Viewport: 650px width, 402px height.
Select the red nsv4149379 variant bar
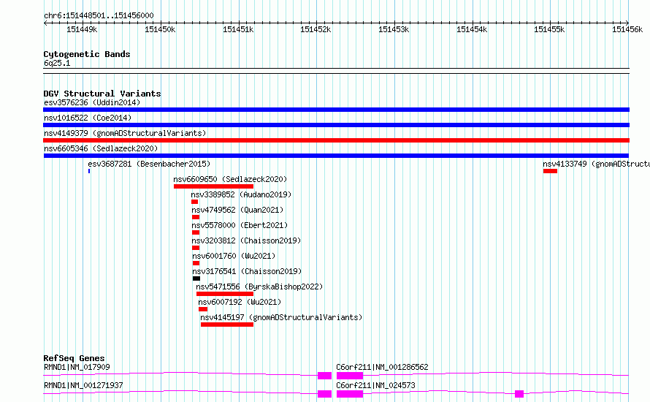click(x=336, y=140)
